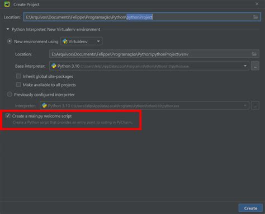
Task: Click the venv Location path field
Action: tap(154, 54)
